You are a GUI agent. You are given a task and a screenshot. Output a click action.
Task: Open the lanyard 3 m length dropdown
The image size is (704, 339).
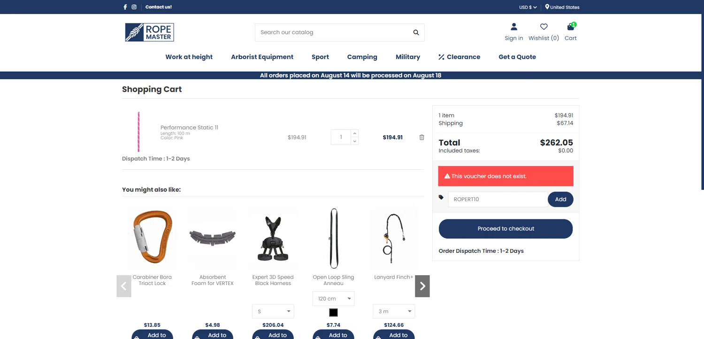pyautogui.click(x=394, y=311)
